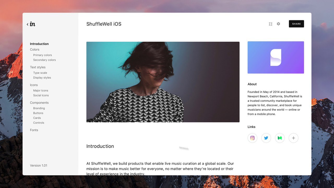Open Controls in sidebar

tap(39, 123)
